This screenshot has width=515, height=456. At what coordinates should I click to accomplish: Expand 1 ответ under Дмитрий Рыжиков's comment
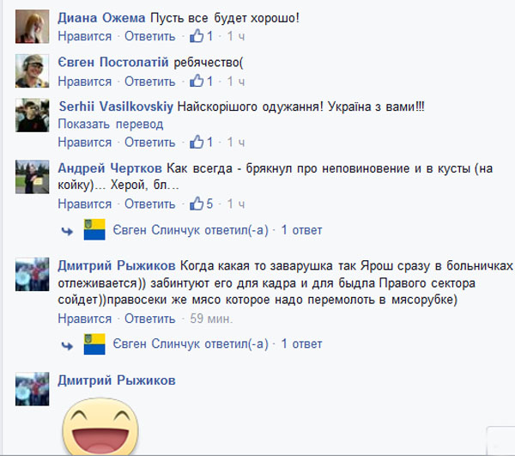pos(301,344)
